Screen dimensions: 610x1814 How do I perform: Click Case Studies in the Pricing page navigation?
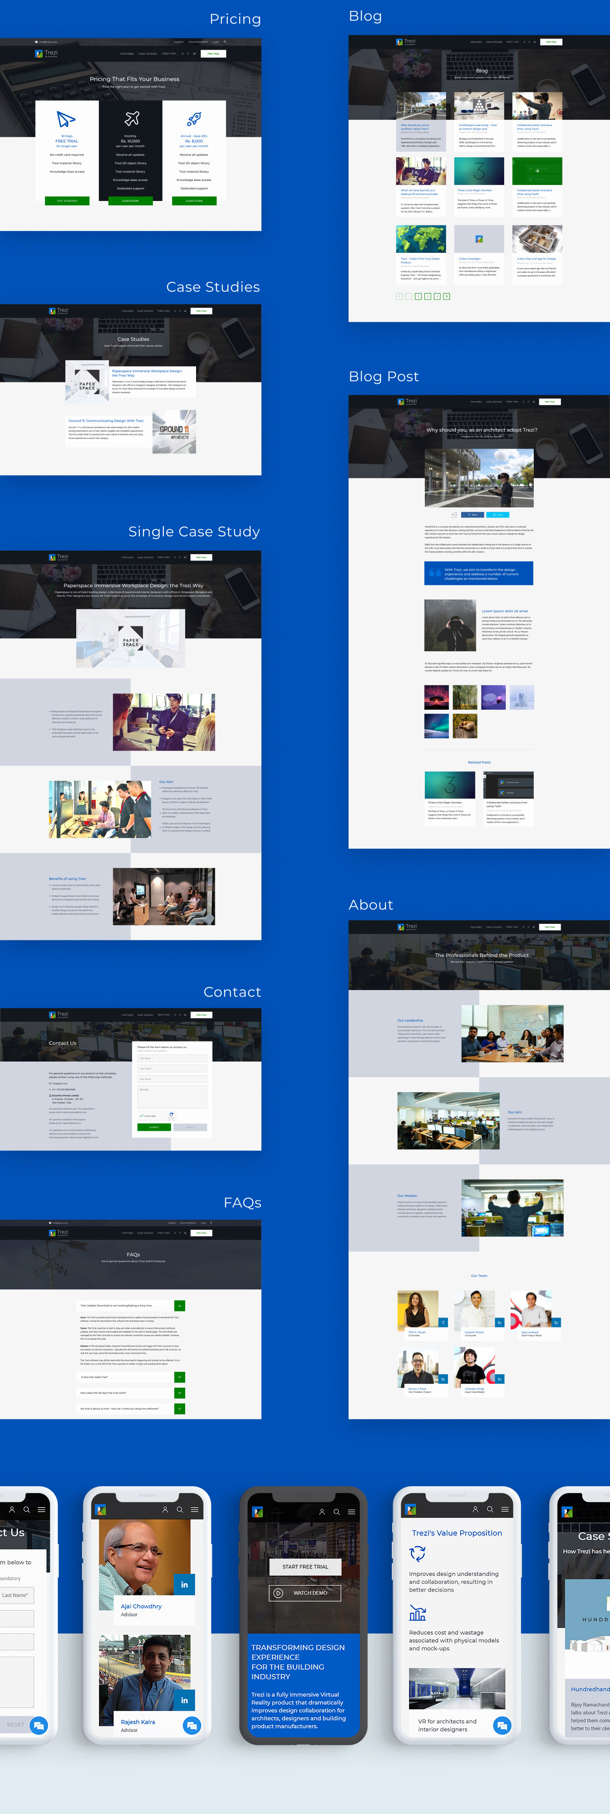148,54
